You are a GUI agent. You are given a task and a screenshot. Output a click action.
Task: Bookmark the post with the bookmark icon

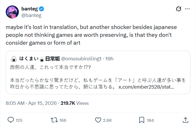(142, 120)
